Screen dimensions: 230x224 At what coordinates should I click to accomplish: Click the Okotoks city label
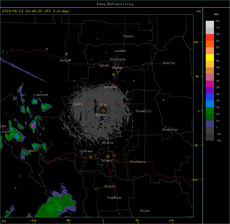[110, 186]
